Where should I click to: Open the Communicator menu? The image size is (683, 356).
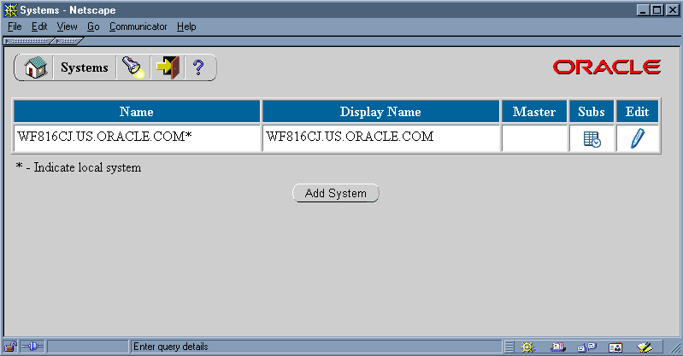(138, 26)
